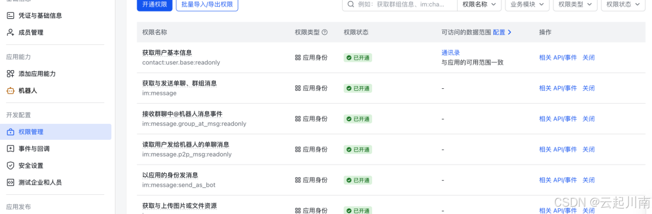Click the text im:message:send_as_bot
This screenshot has height=214, width=652.
pyautogui.click(x=179, y=185)
